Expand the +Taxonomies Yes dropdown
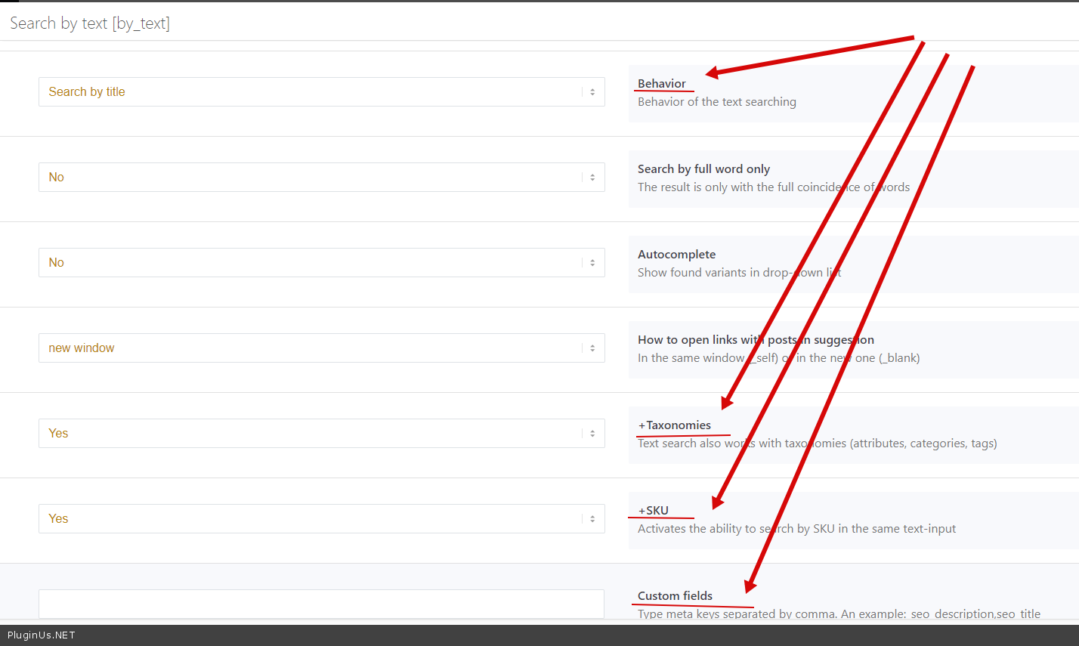This screenshot has width=1079, height=646. click(321, 433)
